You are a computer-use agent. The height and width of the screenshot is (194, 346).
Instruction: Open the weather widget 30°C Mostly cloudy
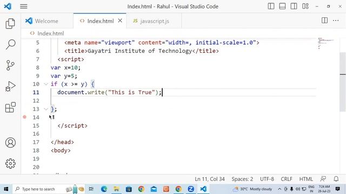[252, 189]
